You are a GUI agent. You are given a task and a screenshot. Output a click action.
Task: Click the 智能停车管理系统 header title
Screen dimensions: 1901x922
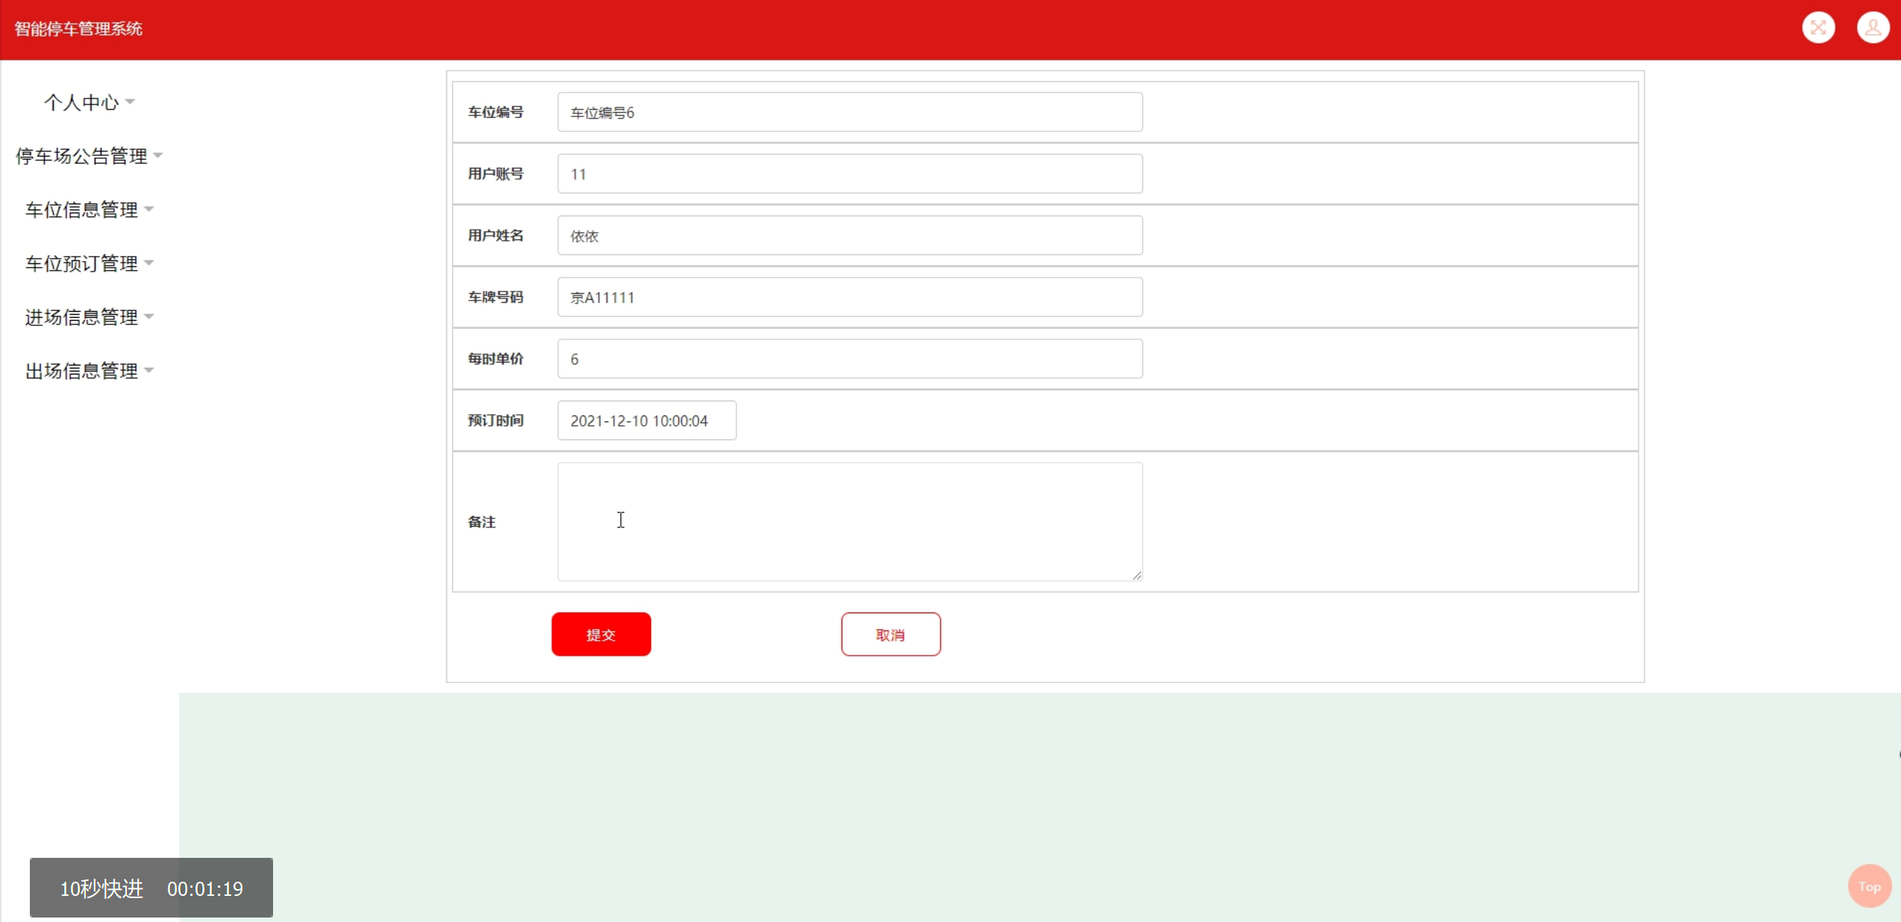point(78,28)
